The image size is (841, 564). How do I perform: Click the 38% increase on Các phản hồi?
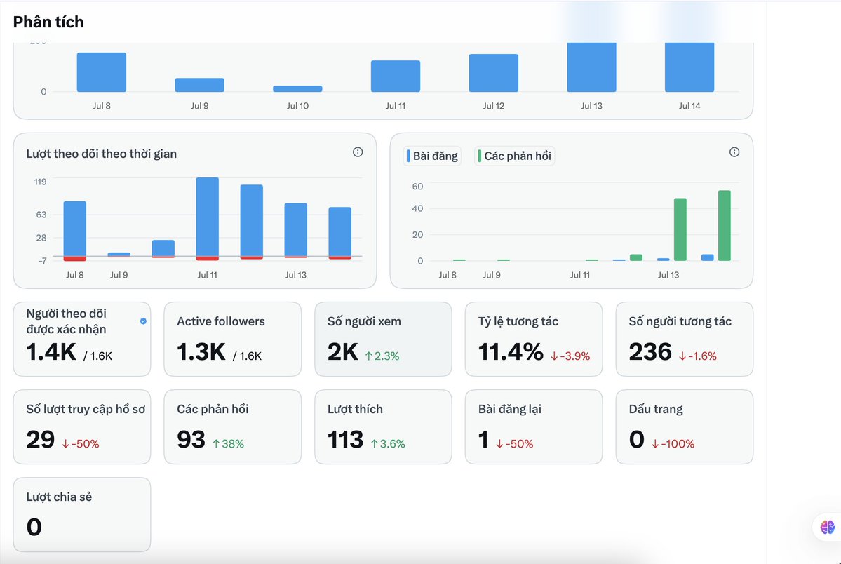coord(228,444)
